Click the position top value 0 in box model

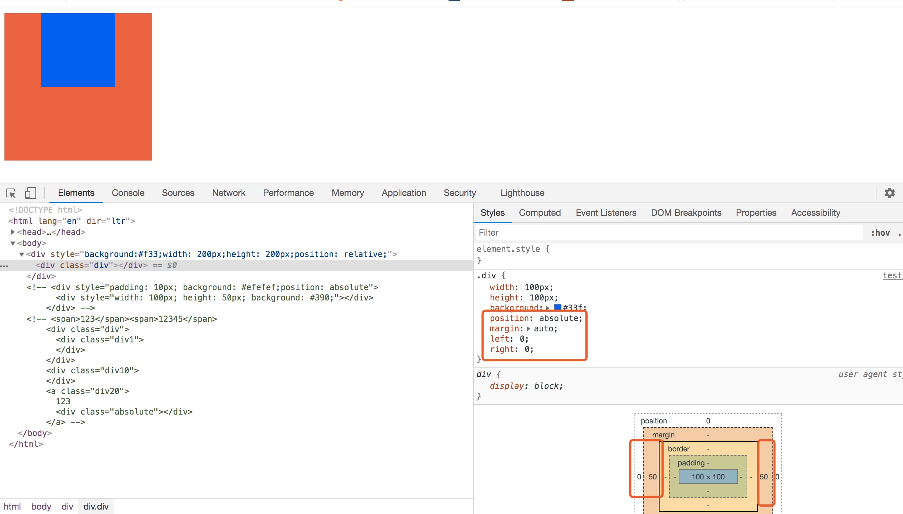[708, 421]
